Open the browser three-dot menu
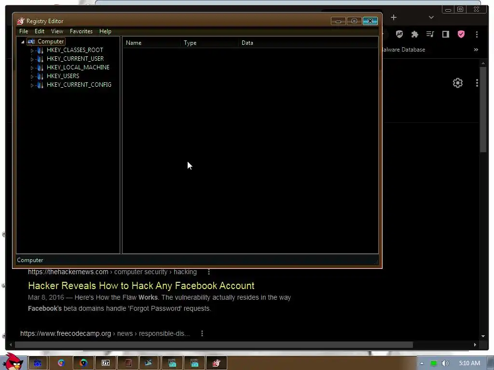Image resolution: width=494 pixels, height=370 pixels. pyautogui.click(x=477, y=34)
